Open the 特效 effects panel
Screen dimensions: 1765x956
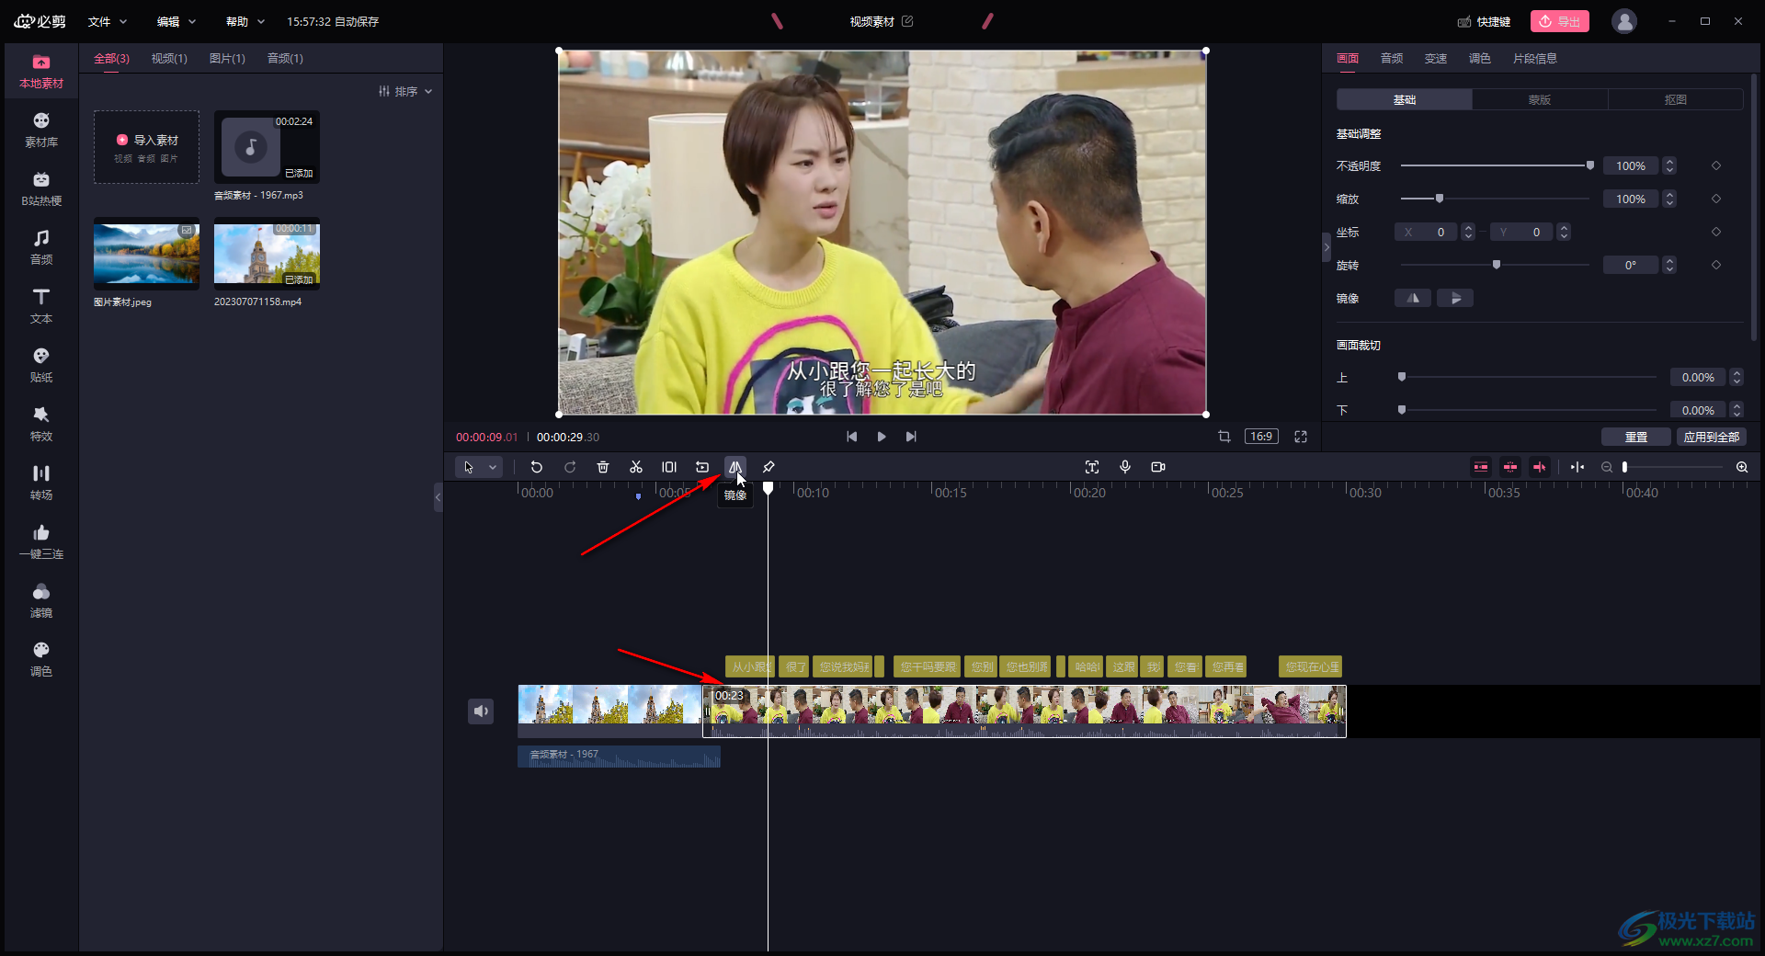[41, 425]
